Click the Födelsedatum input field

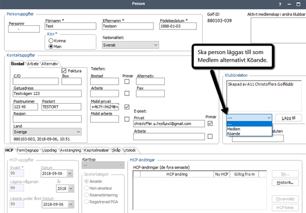tap(178, 26)
